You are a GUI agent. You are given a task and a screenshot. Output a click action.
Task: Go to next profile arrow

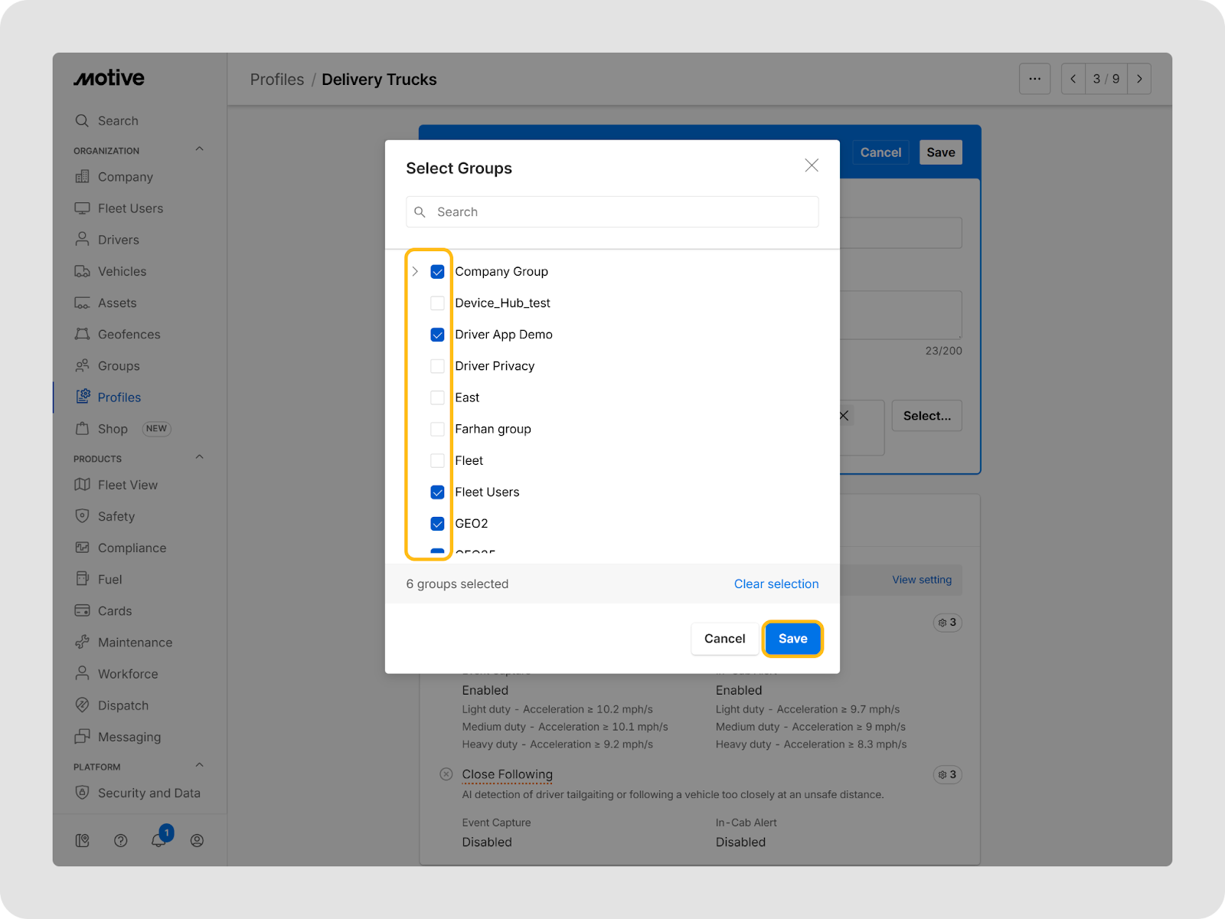(1139, 79)
